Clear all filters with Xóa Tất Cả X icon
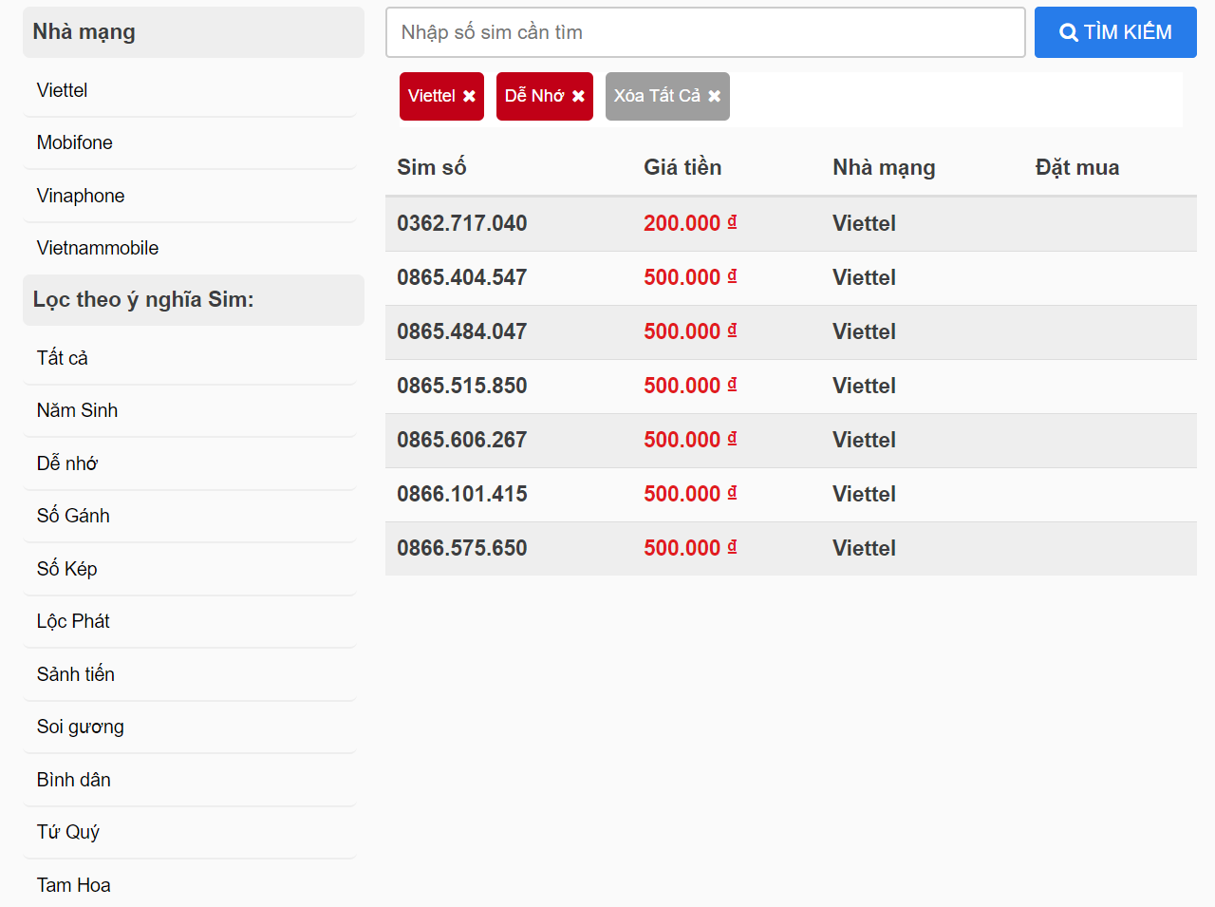 pyautogui.click(x=715, y=96)
